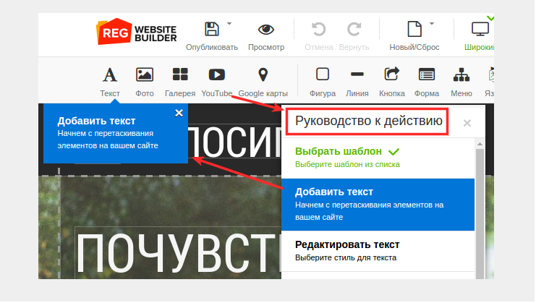Click the ПОЧУВСТ heading text on canvas
This screenshot has width=536, height=303.
point(178,254)
